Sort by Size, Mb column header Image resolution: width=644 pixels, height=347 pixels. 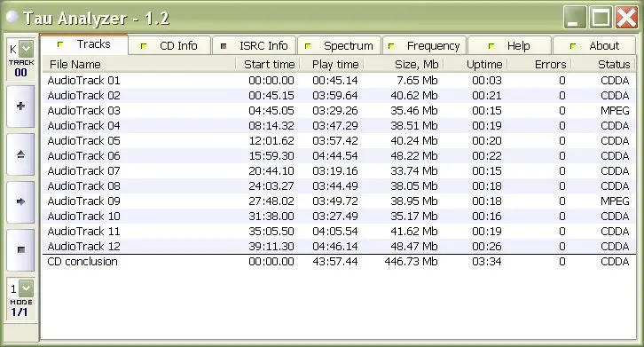tap(404, 64)
